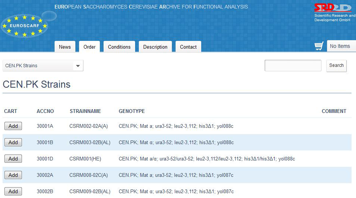This screenshot has height=198, width=356.
Task: Open the Contact tab
Action: [x=188, y=47]
